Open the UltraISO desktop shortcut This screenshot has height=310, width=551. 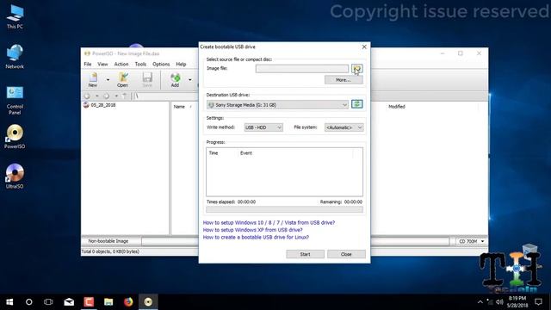15,177
